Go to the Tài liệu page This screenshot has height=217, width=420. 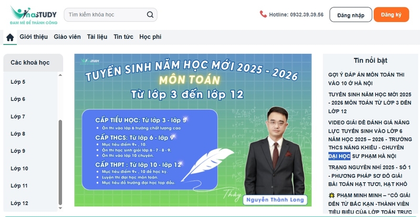[x=97, y=37]
